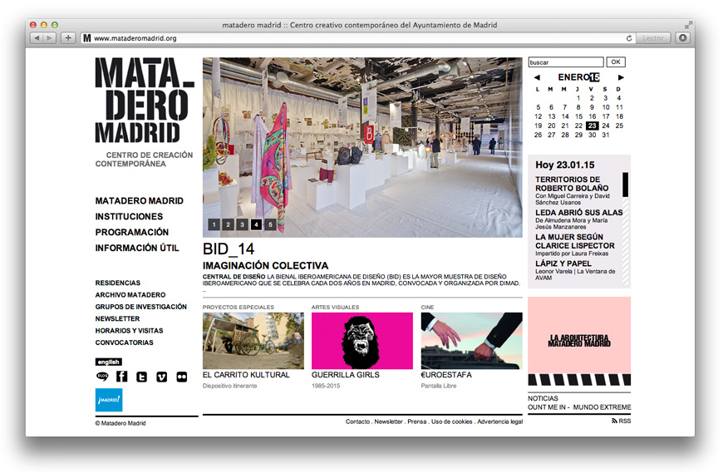723x473 pixels.
Task: Open the Twitter icon
Action: [x=141, y=377]
